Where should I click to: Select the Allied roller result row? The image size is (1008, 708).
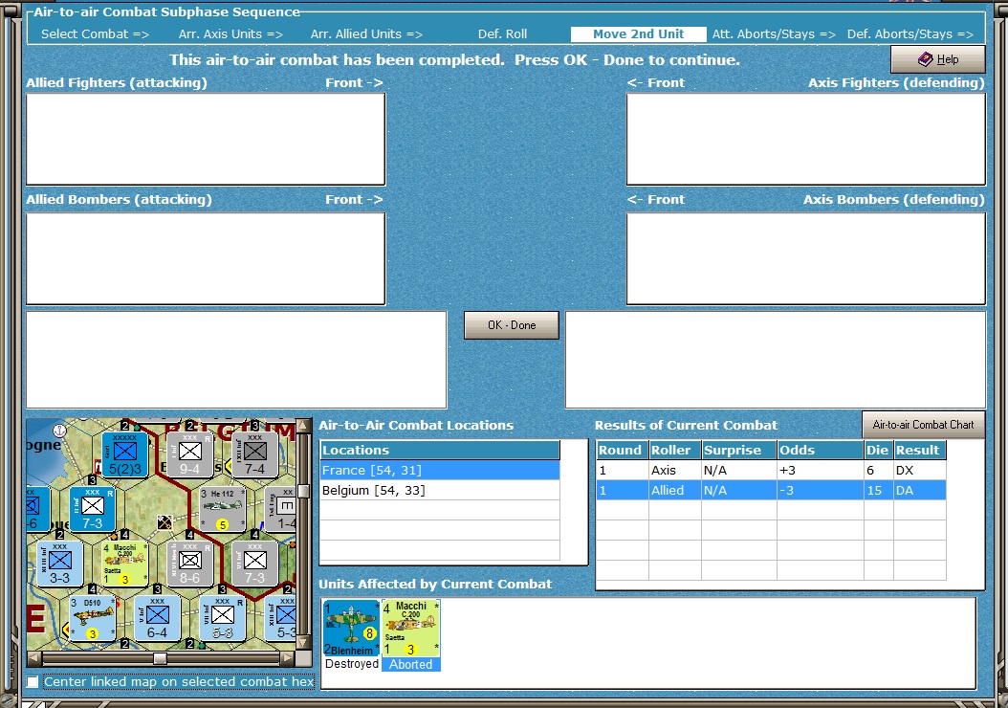coord(771,490)
